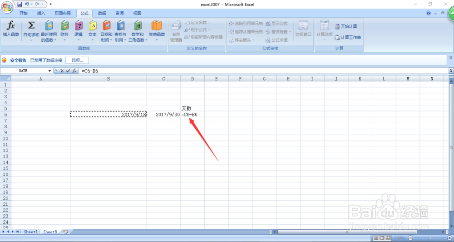Select column B header
Image resolution: width=454 pixels, height=242 pixels.
point(109,79)
